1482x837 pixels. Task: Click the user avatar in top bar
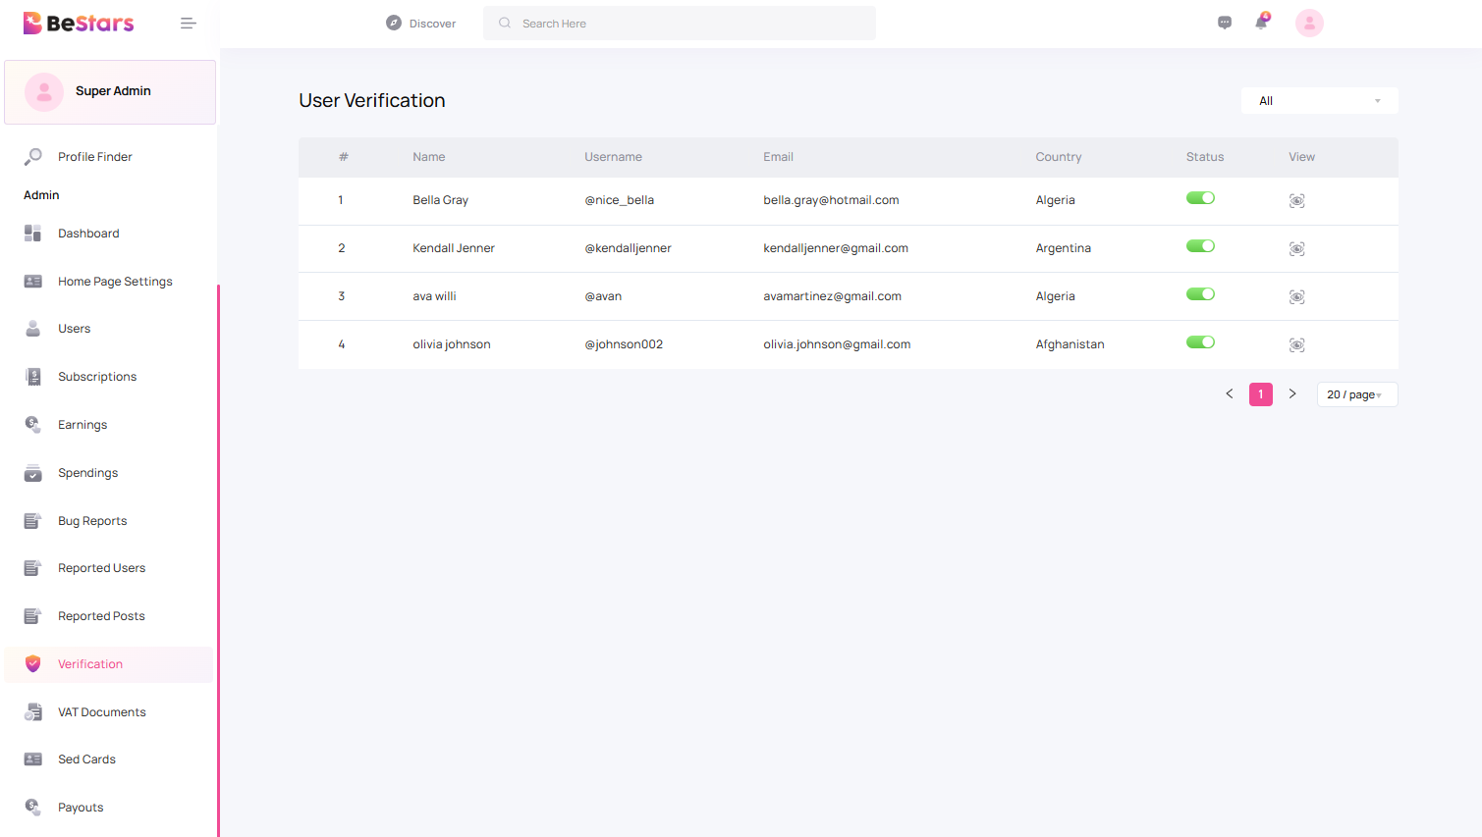tap(1309, 23)
